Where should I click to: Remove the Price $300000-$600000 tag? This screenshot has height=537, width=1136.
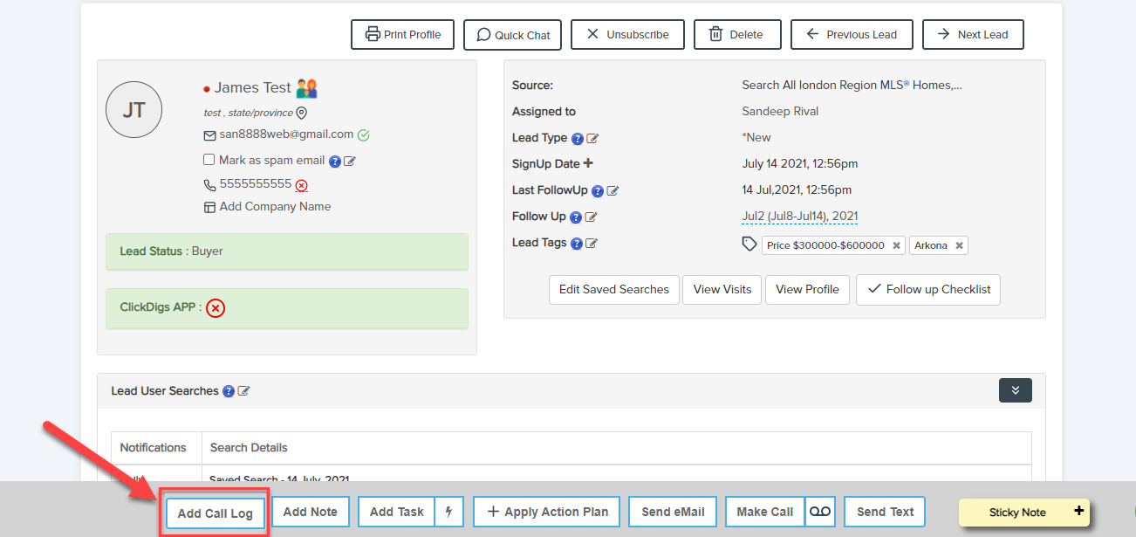pyautogui.click(x=896, y=246)
